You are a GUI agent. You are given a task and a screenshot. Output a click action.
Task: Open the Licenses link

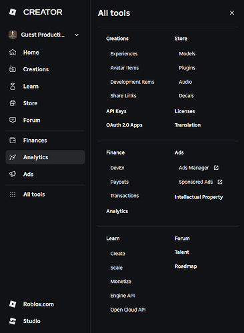tap(185, 111)
